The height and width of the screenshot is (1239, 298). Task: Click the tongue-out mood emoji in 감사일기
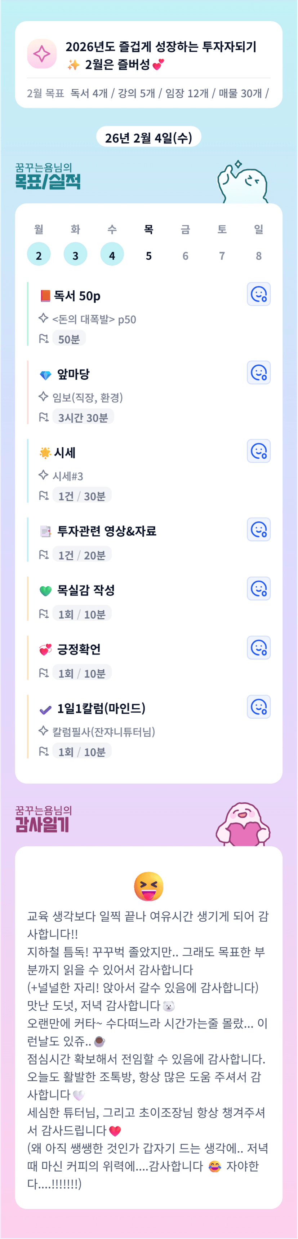coord(148,886)
